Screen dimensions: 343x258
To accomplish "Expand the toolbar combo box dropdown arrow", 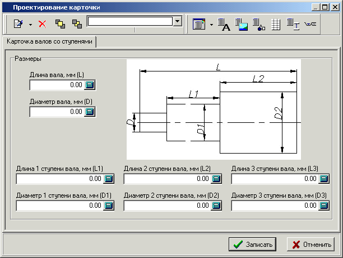I will [178, 21].
